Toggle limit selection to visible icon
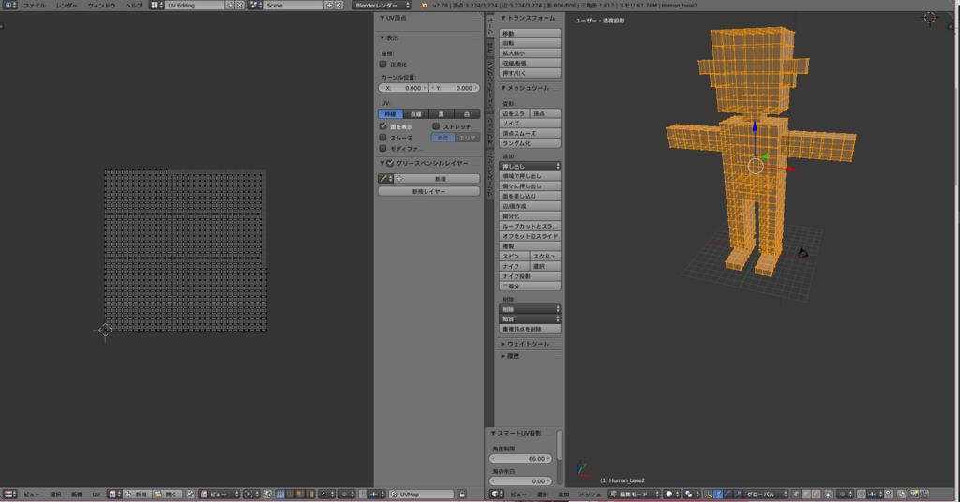960x502 pixels. pyautogui.click(x=829, y=495)
